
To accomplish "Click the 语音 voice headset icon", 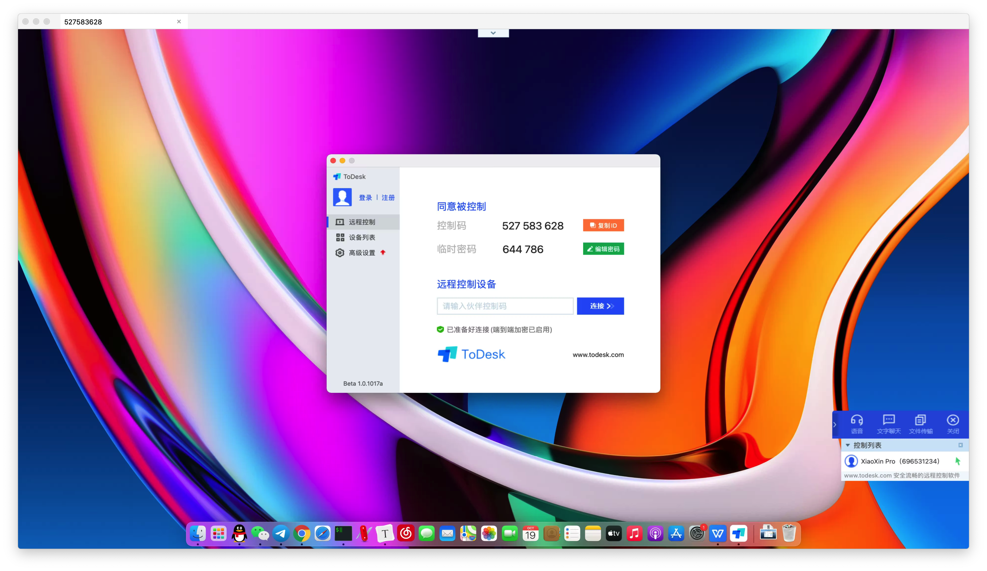I will 856,424.
